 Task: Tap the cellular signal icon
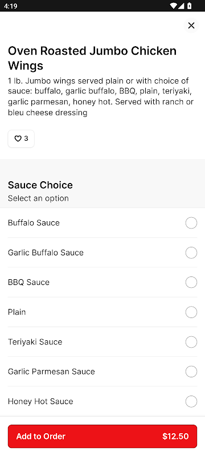tap(181, 6)
